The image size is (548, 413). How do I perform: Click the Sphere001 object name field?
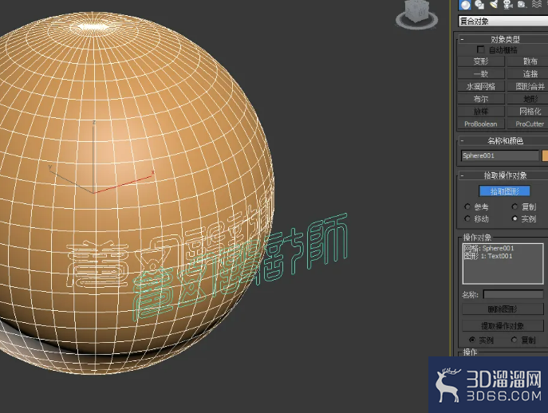[500, 155]
